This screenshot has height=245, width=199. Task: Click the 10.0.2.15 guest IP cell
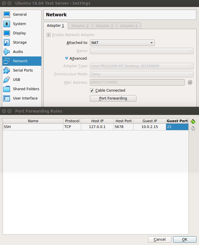[x=150, y=127]
